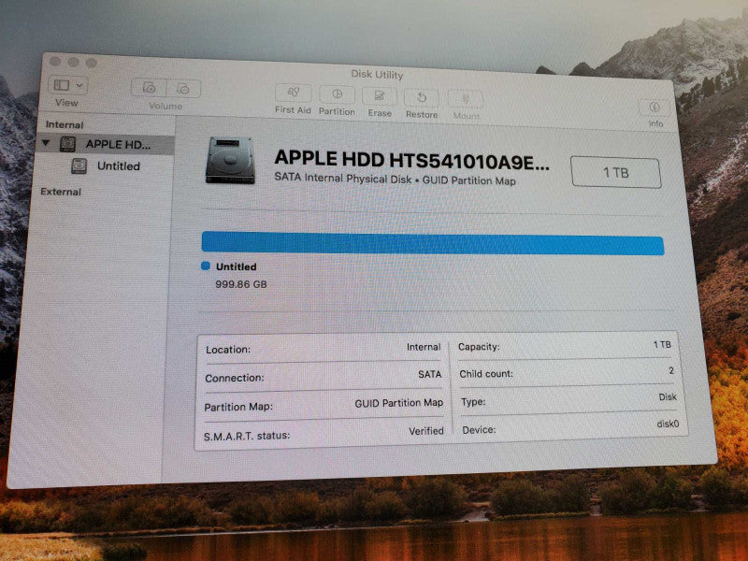Click the Disk type value
748x561 pixels.
tap(668, 396)
